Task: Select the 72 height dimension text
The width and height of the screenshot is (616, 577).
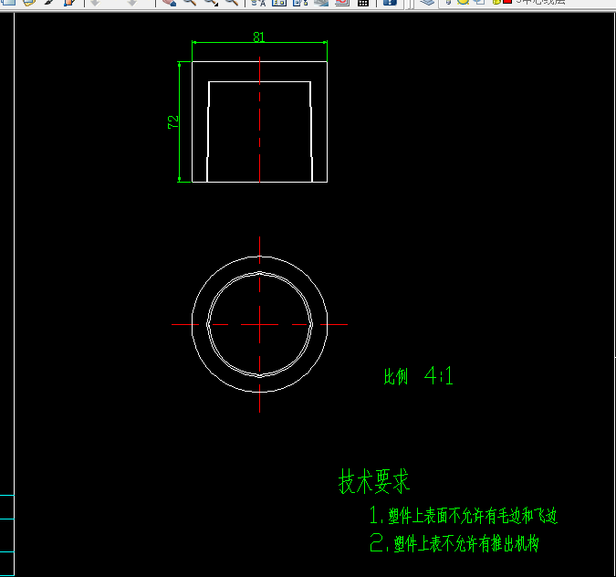Action: [172, 121]
